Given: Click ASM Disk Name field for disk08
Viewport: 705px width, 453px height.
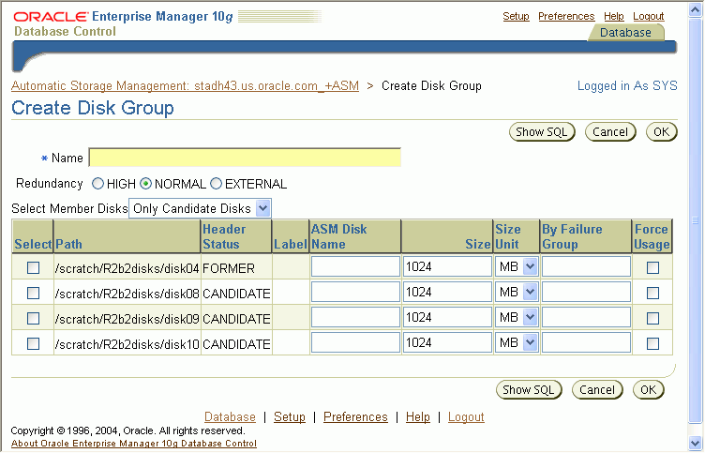Looking at the screenshot, I should point(355,293).
